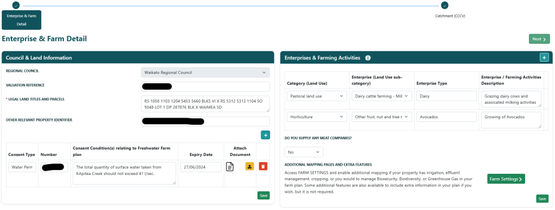Edit the KApitea Creek consent condition text

point(124,173)
